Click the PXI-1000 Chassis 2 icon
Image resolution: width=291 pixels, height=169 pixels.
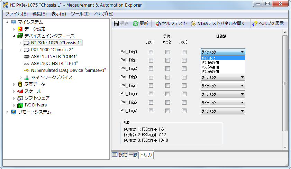pyautogui.click(x=27, y=50)
